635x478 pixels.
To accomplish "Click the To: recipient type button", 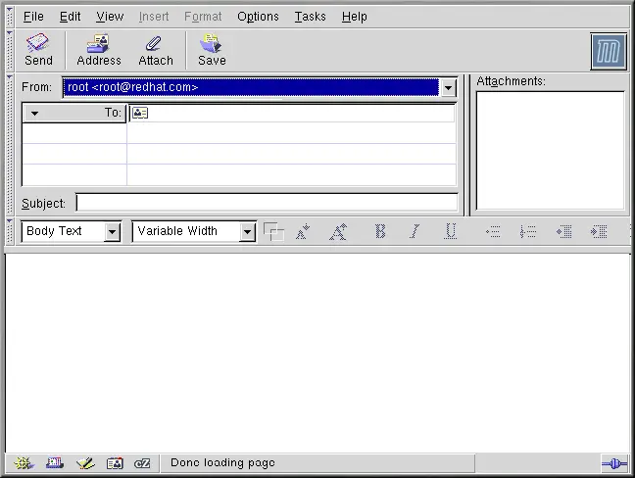I will tap(74, 113).
